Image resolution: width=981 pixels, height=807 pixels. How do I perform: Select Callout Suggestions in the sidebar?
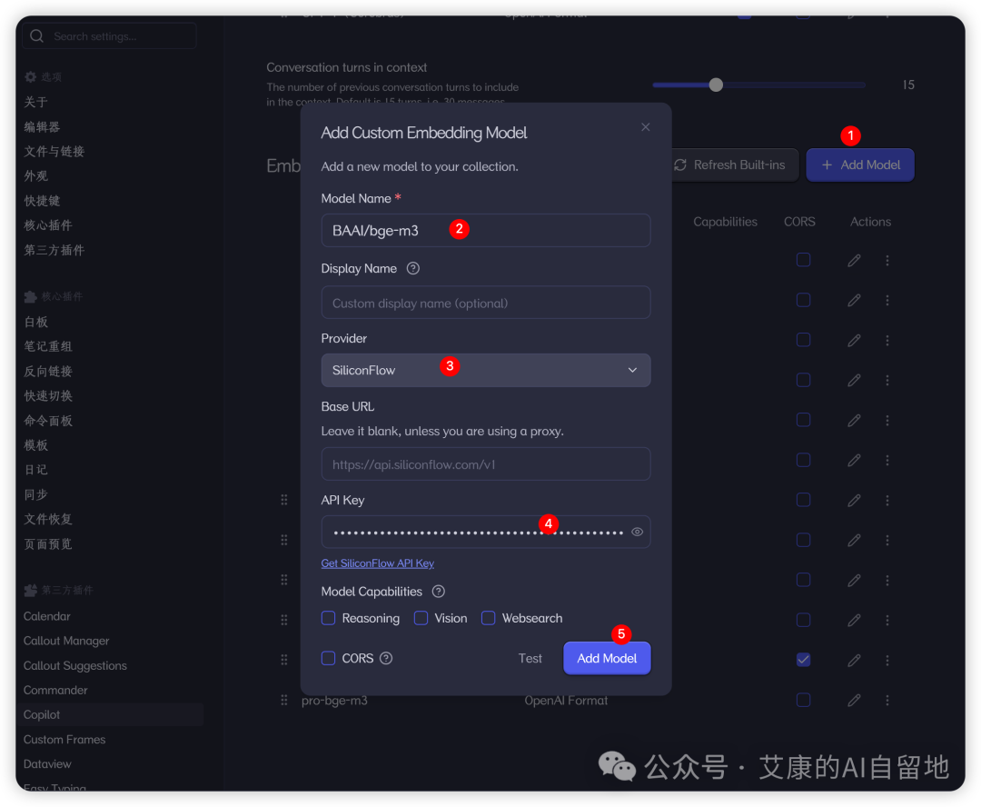[75, 665]
